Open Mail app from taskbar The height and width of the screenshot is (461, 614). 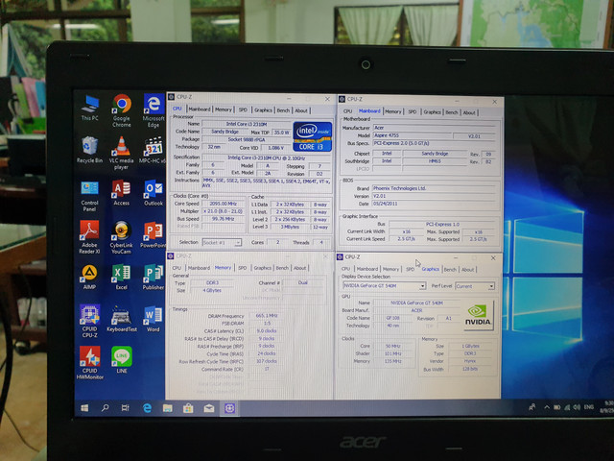tap(209, 408)
